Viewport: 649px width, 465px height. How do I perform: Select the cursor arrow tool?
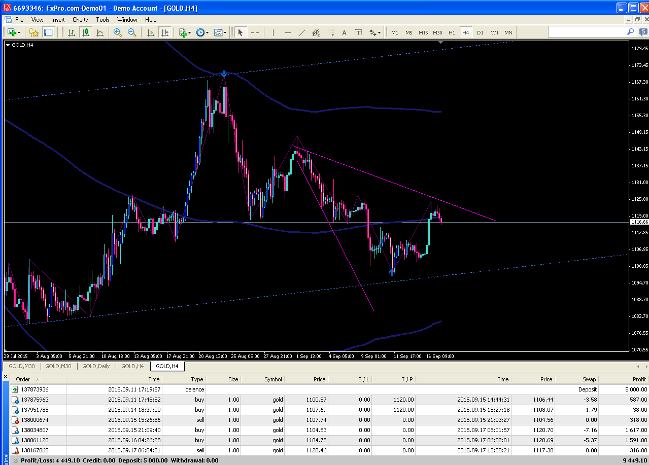(x=241, y=32)
